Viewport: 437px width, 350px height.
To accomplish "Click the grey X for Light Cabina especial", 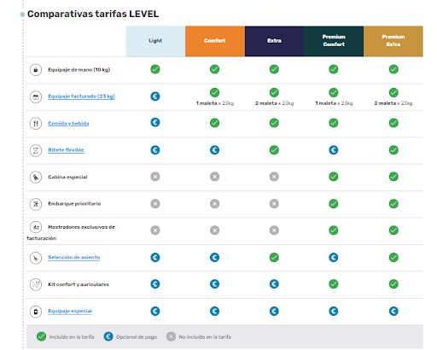I will [155, 177].
